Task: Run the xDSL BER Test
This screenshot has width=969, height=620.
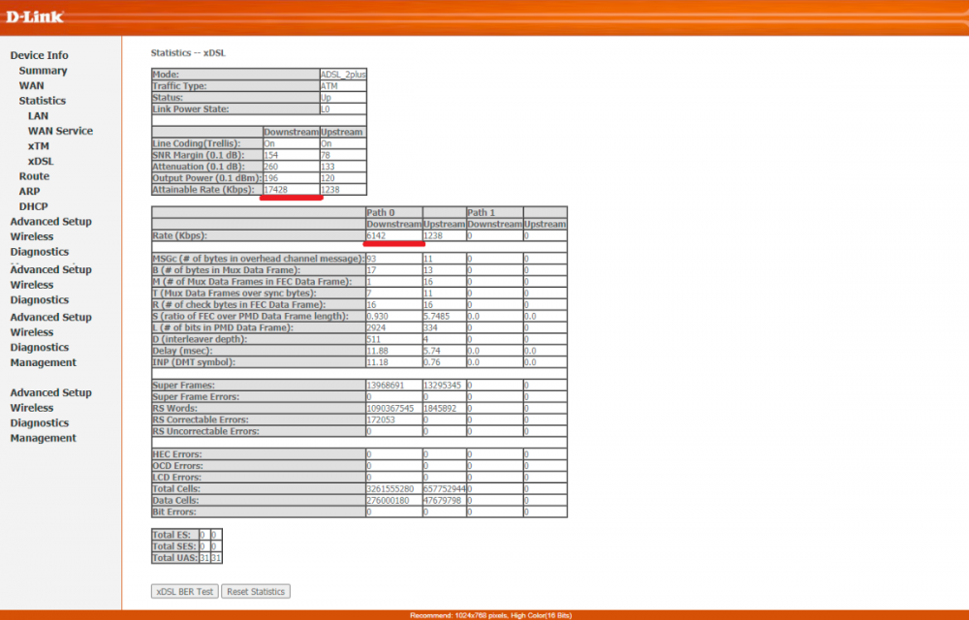Action: (x=184, y=591)
